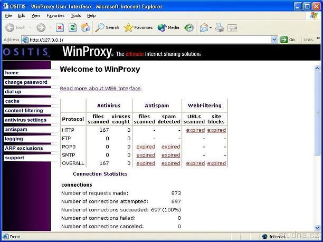Screen dimensions: 323x242
Task: Click the History toolbar icon
Action: (x=189, y=27)
